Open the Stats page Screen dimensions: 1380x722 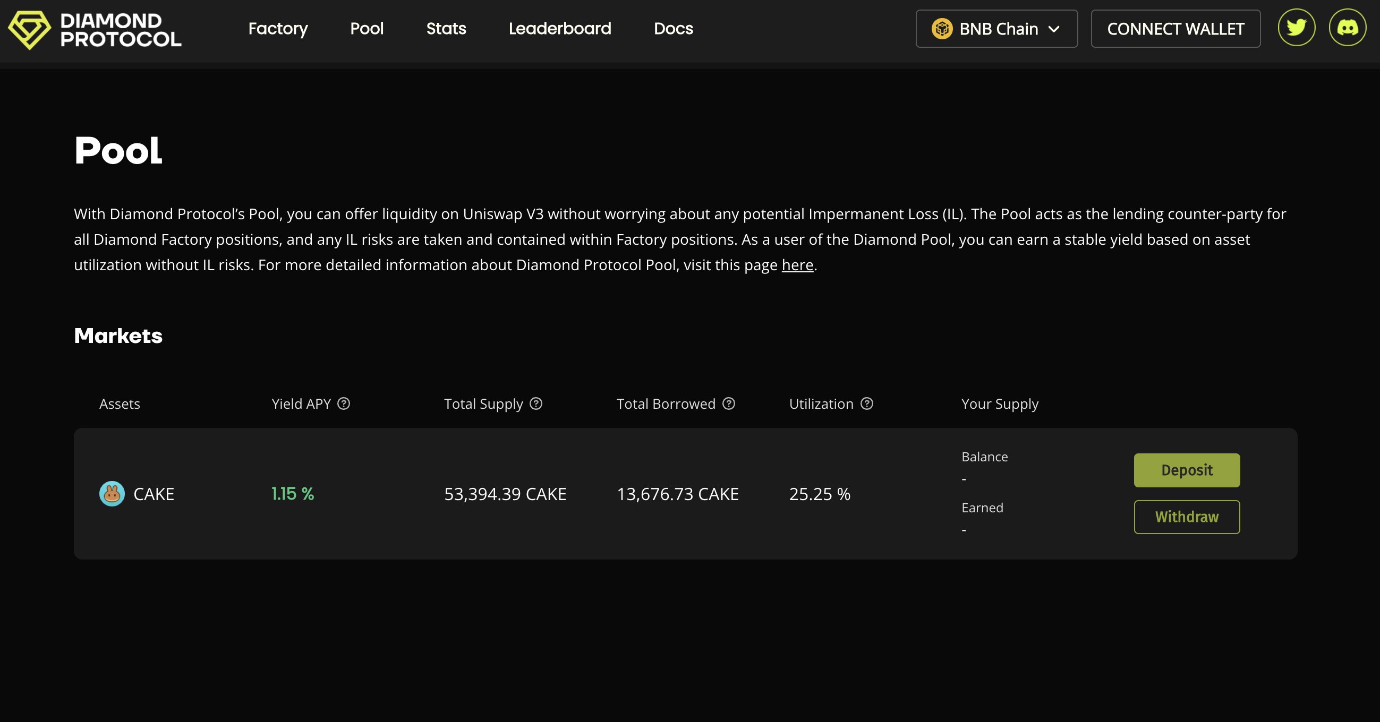point(446,28)
